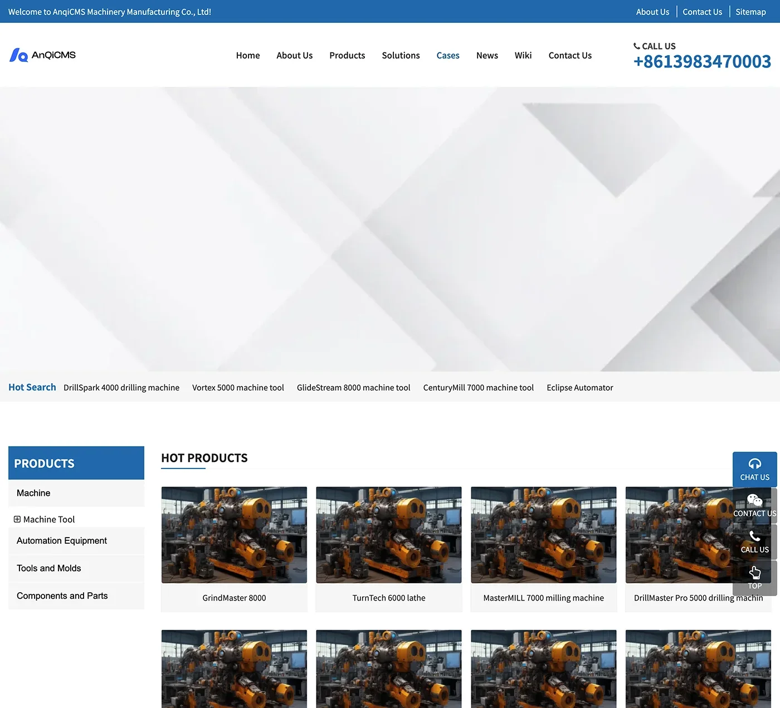
Task: Open the Solutions menu item
Action: pyautogui.click(x=401, y=55)
